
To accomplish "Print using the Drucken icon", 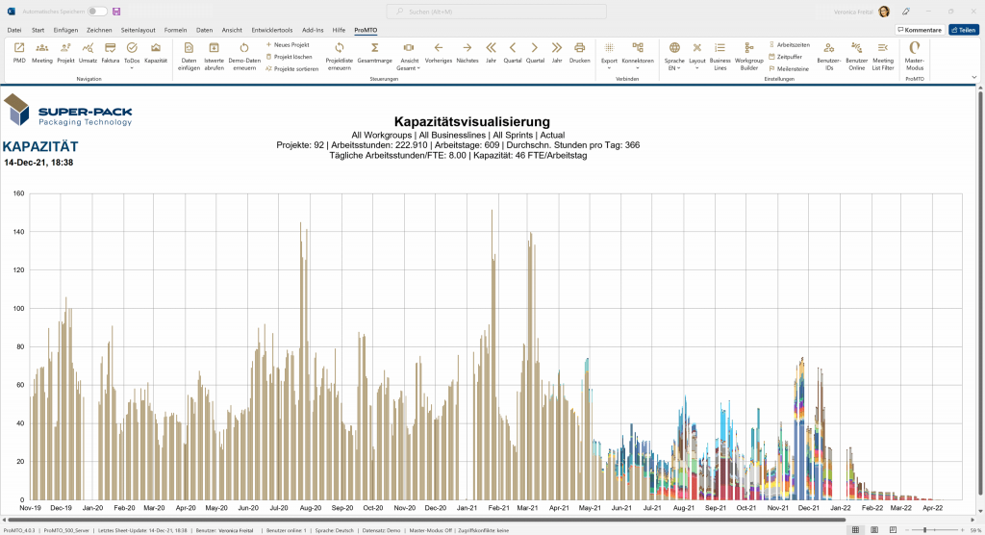I will [579, 52].
